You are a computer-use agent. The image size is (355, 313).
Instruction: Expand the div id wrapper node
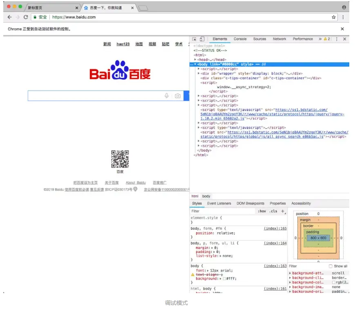point(199,73)
